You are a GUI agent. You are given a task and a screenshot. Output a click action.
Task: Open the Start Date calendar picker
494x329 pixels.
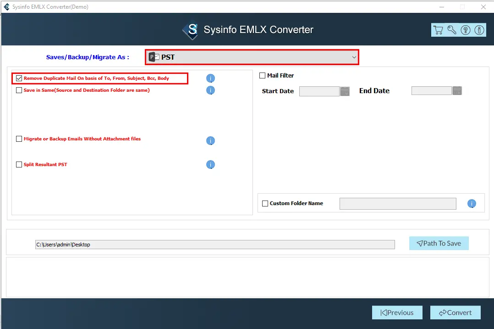tap(345, 91)
